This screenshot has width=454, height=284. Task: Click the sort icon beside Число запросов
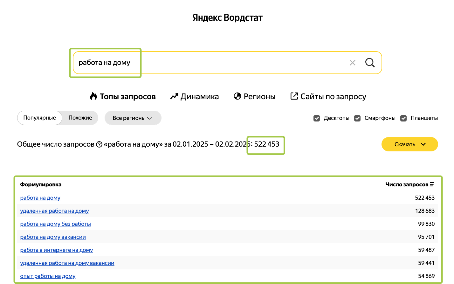(432, 184)
